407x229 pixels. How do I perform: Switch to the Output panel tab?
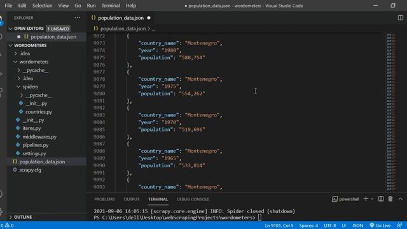coord(132,199)
